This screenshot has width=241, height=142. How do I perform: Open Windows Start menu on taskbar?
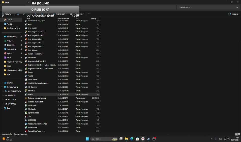(x=87, y=139)
